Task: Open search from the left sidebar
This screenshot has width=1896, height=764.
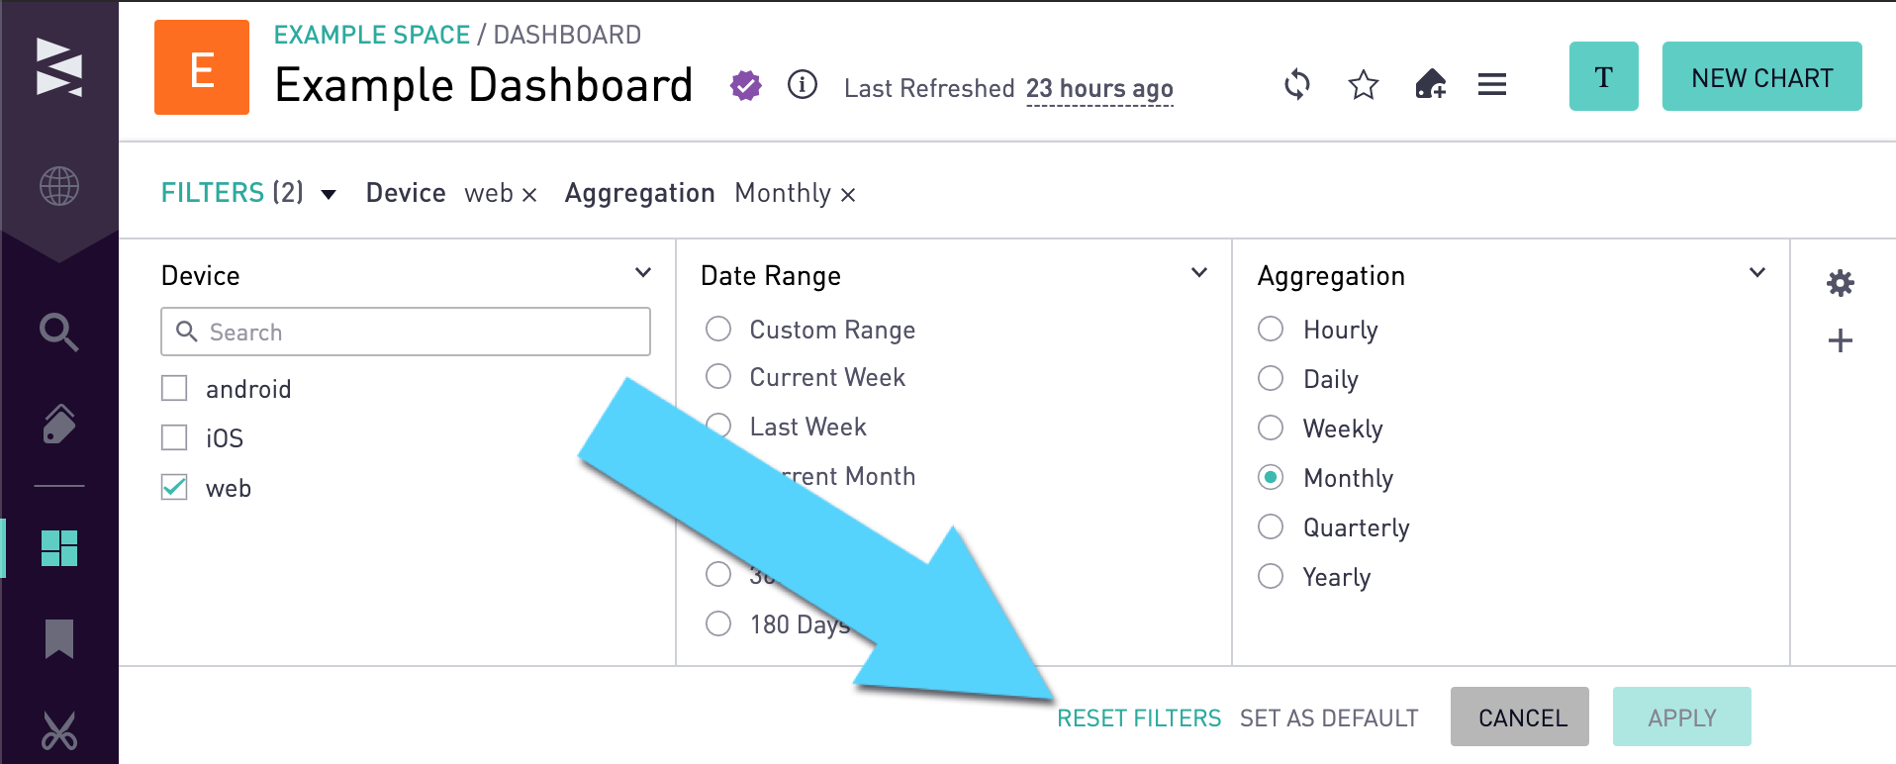Action: tap(58, 333)
